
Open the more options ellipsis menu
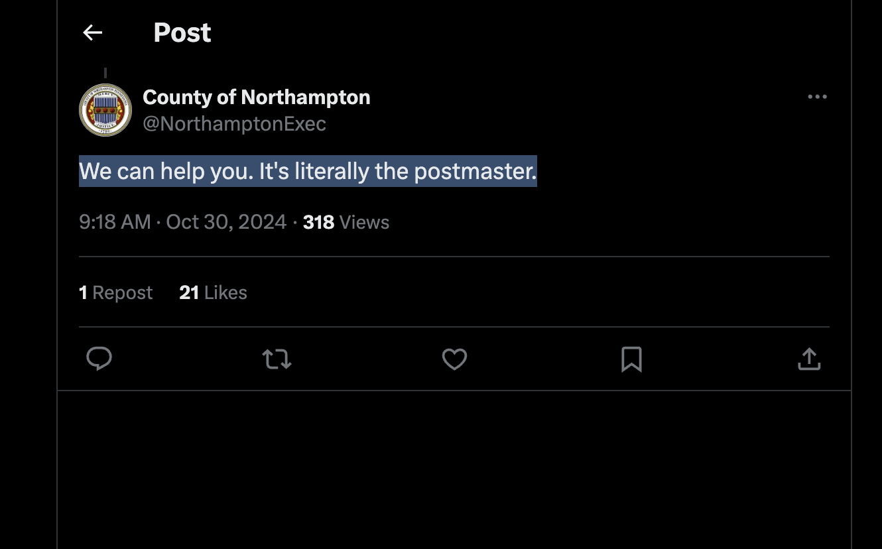click(x=817, y=97)
